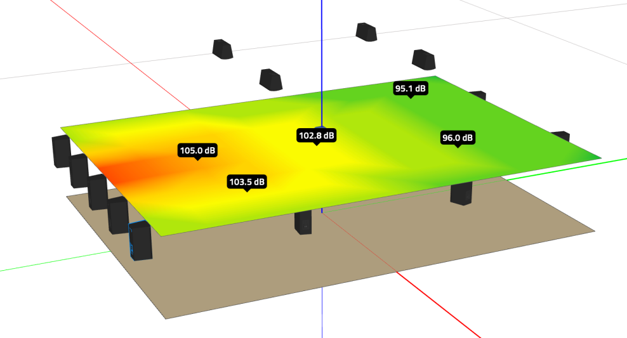
Task: Select the 95.1 dB measurement marker
Action: 410,88
